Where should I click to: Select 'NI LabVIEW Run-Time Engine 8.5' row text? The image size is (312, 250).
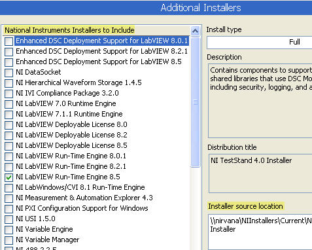coord(68,177)
